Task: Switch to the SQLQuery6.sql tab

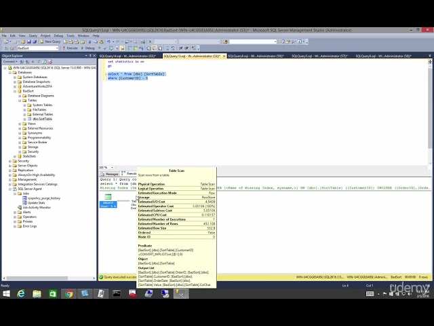Action: pos(384,56)
